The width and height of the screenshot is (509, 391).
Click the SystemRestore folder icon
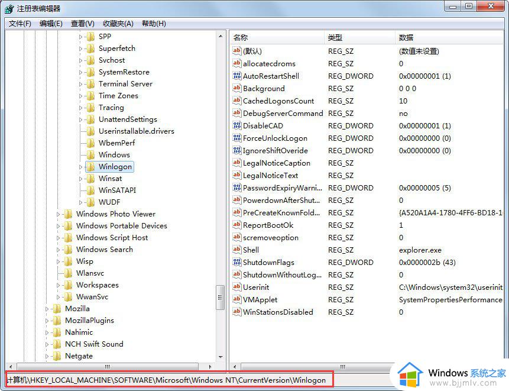(x=90, y=72)
